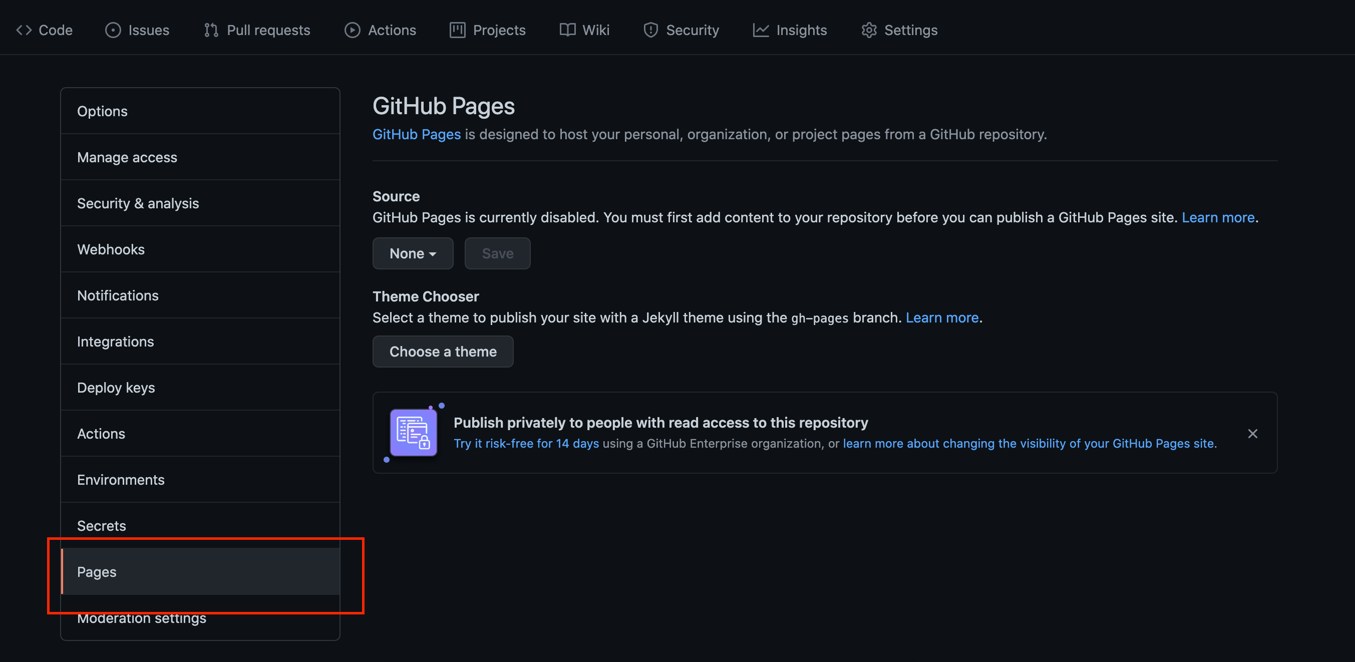The image size is (1355, 662).
Task: Select Deploy keys in the sidebar
Action: pos(116,387)
